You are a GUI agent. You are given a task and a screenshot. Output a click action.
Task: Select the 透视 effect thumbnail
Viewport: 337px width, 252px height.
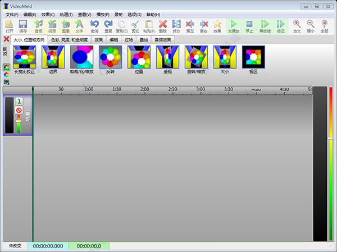[167, 57]
